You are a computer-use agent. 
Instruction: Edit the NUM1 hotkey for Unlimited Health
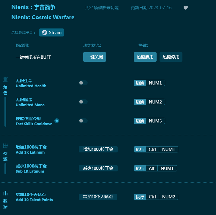click(155, 83)
